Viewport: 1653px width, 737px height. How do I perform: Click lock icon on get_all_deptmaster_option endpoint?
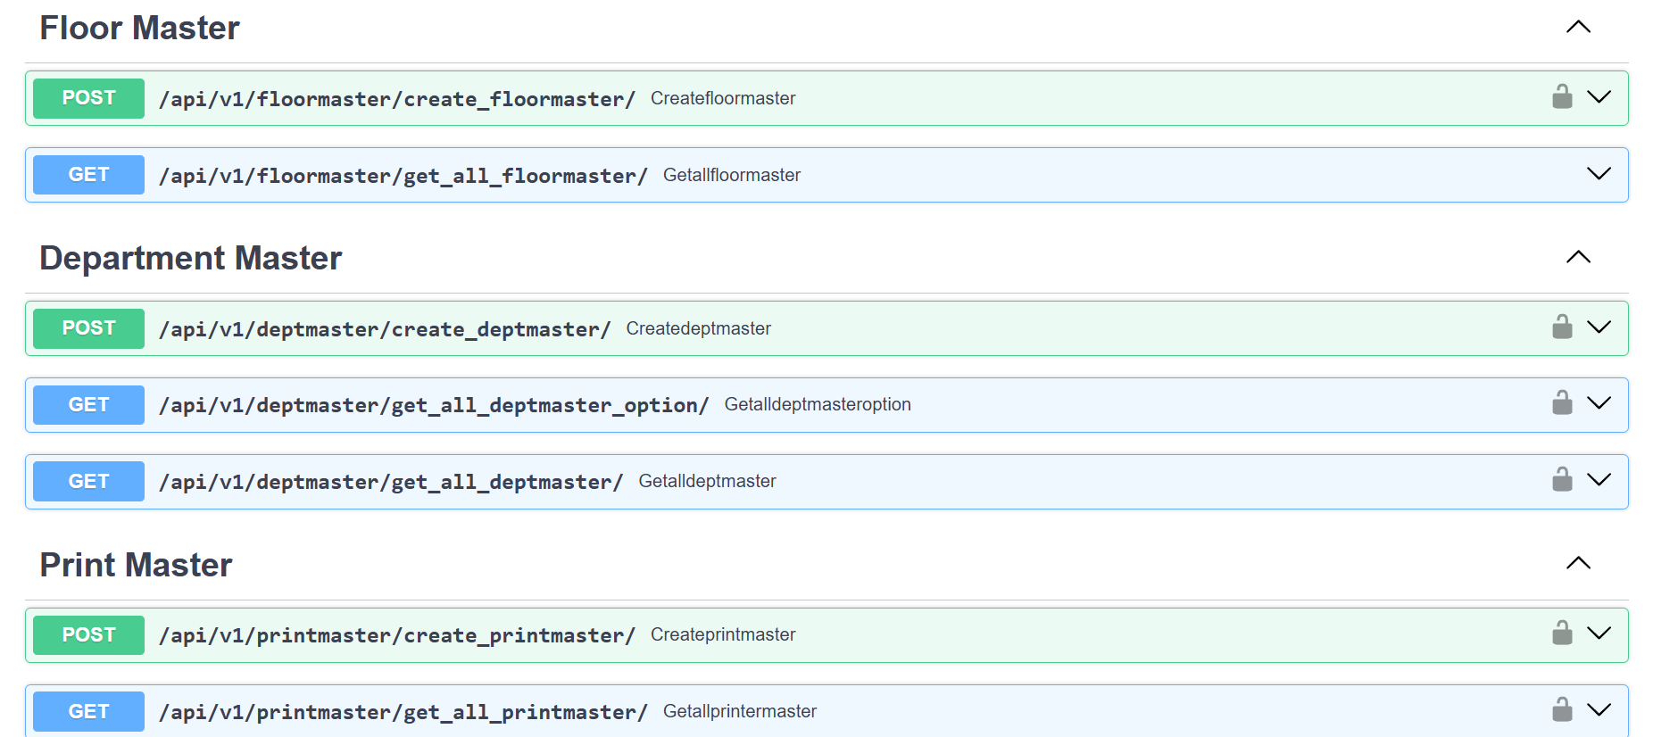point(1562,402)
